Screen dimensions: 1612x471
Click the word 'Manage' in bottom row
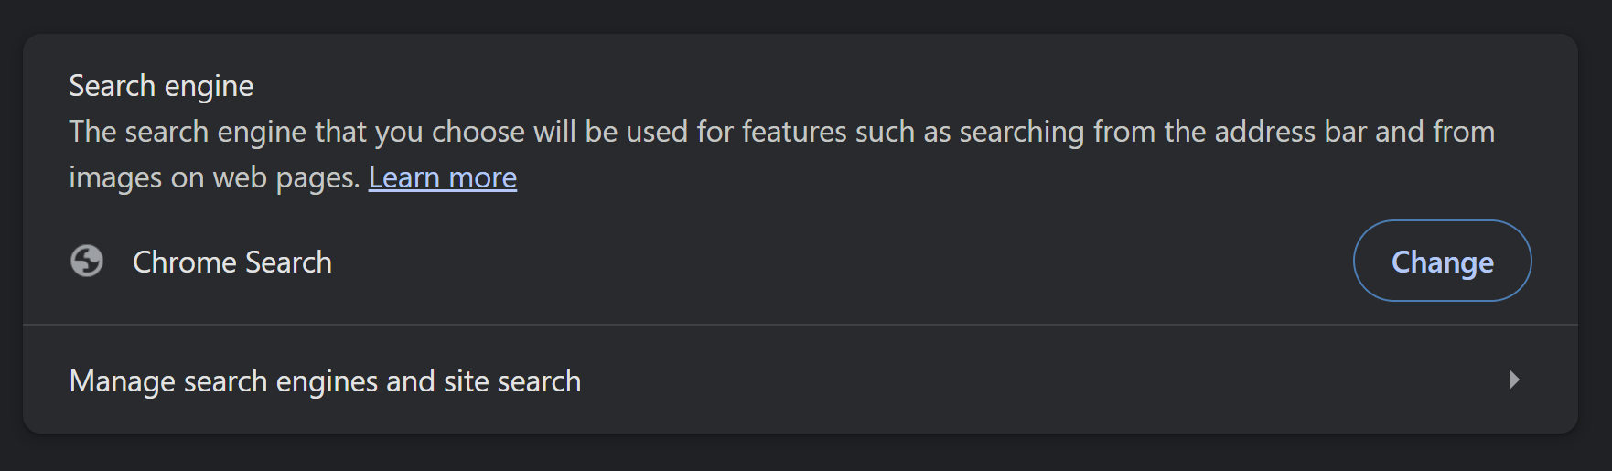123,381
